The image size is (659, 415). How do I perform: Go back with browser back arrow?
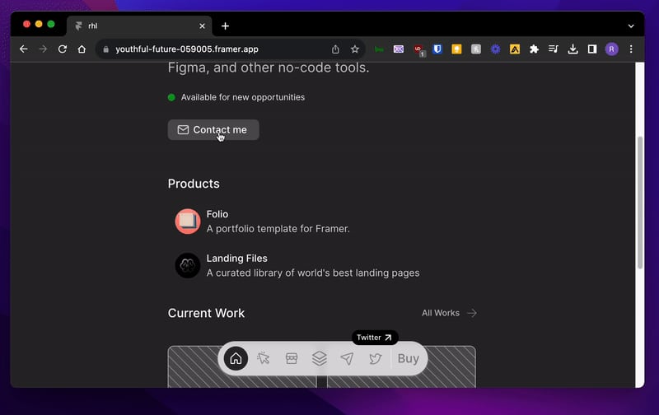click(x=24, y=49)
